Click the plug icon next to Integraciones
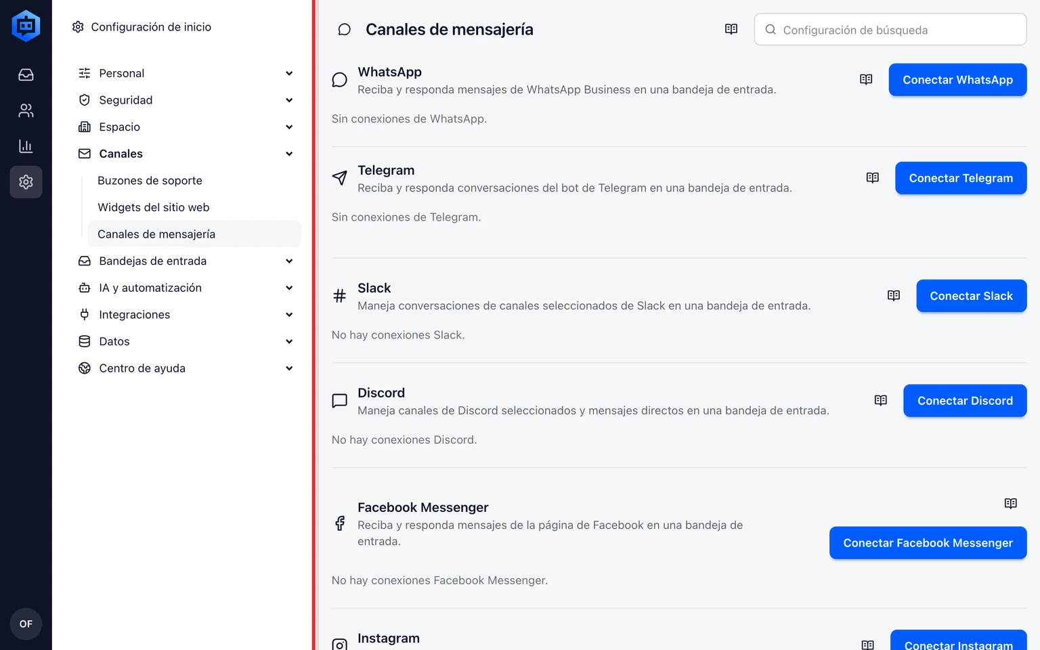The height and width of the screenshot is (650, 1040). tap(85, 314)
